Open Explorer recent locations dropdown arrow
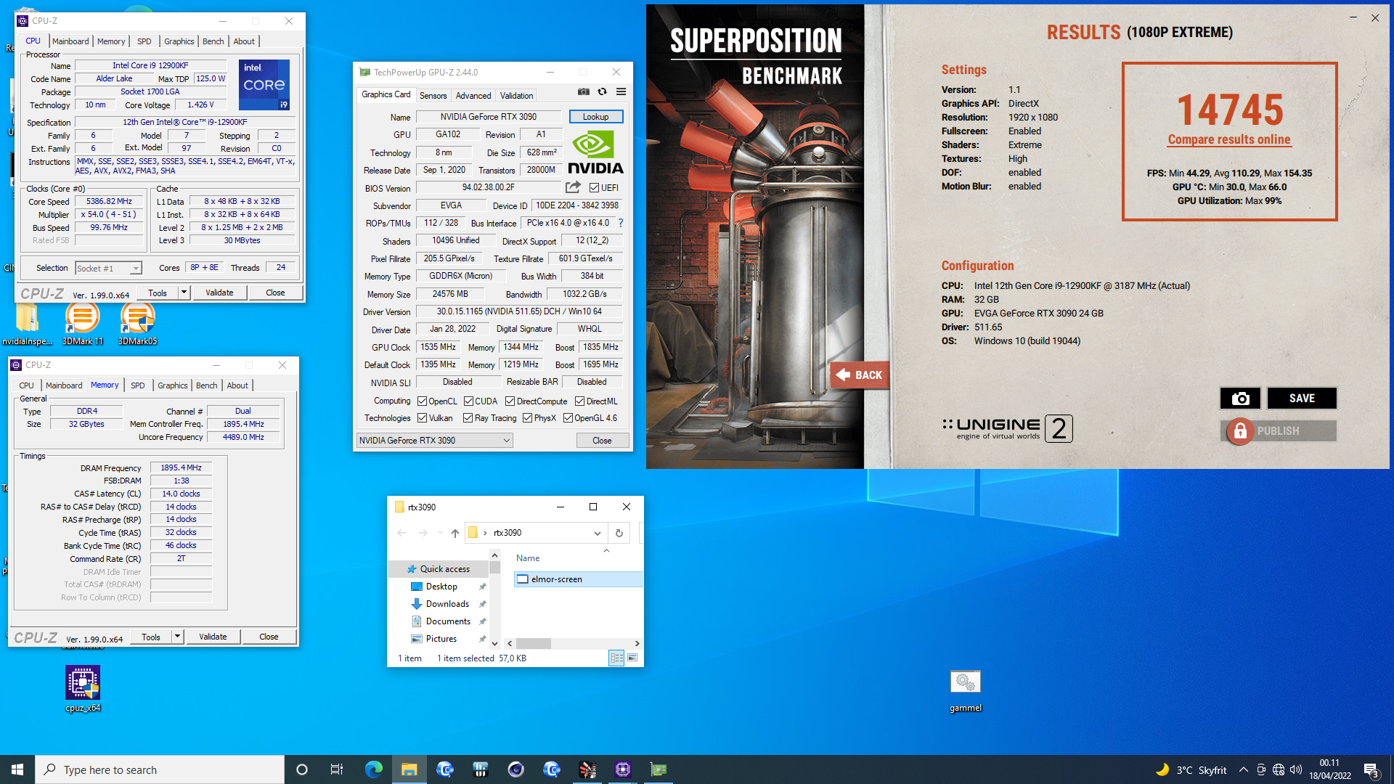The height and width of the screenshot is (784, 1394). (440, 533)
